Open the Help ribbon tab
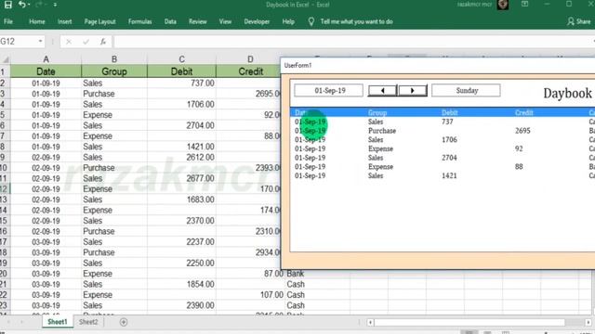The image size is (595, 334). pyautogui.click(x=288, y=21)
